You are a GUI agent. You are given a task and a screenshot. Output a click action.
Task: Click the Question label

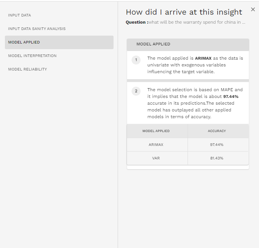point(137,22)
